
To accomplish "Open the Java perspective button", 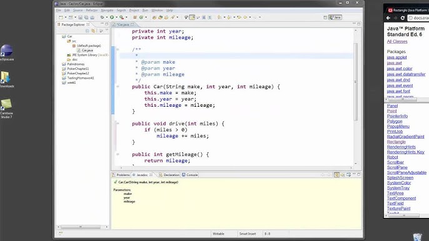I will click(x=335, y=17).
